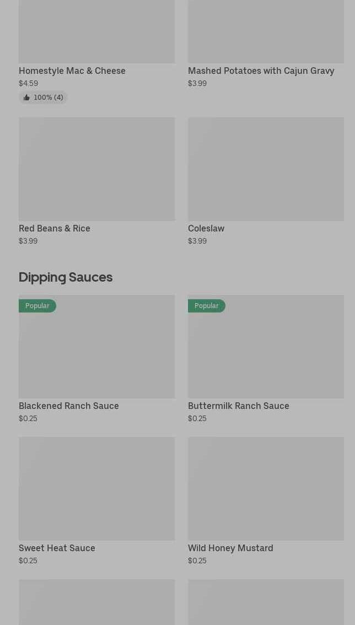Select the Homestyle Mac & Cheese image
Viewport: 355px width, 625px height.
tap(96, 31)
